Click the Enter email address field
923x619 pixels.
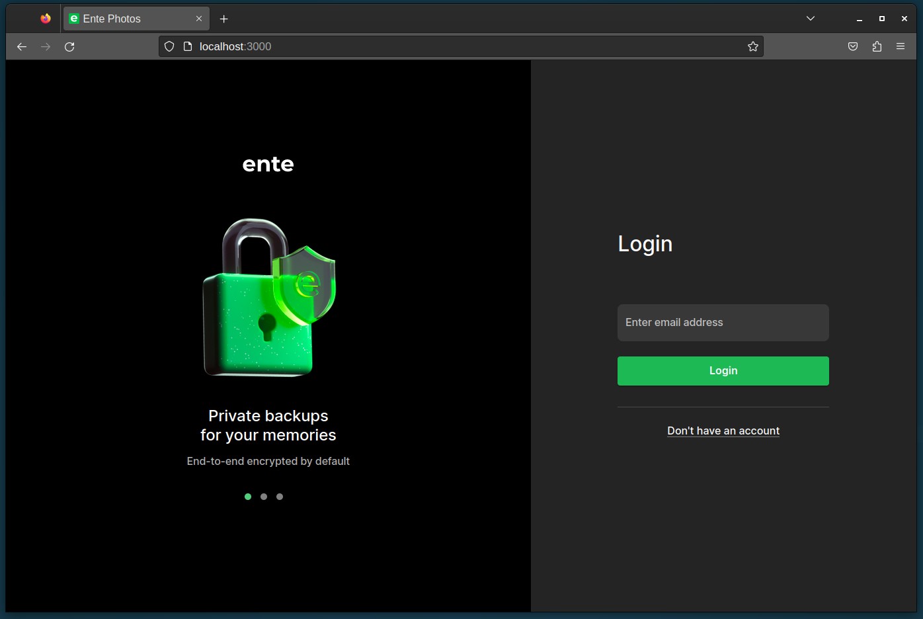(723, 323)
